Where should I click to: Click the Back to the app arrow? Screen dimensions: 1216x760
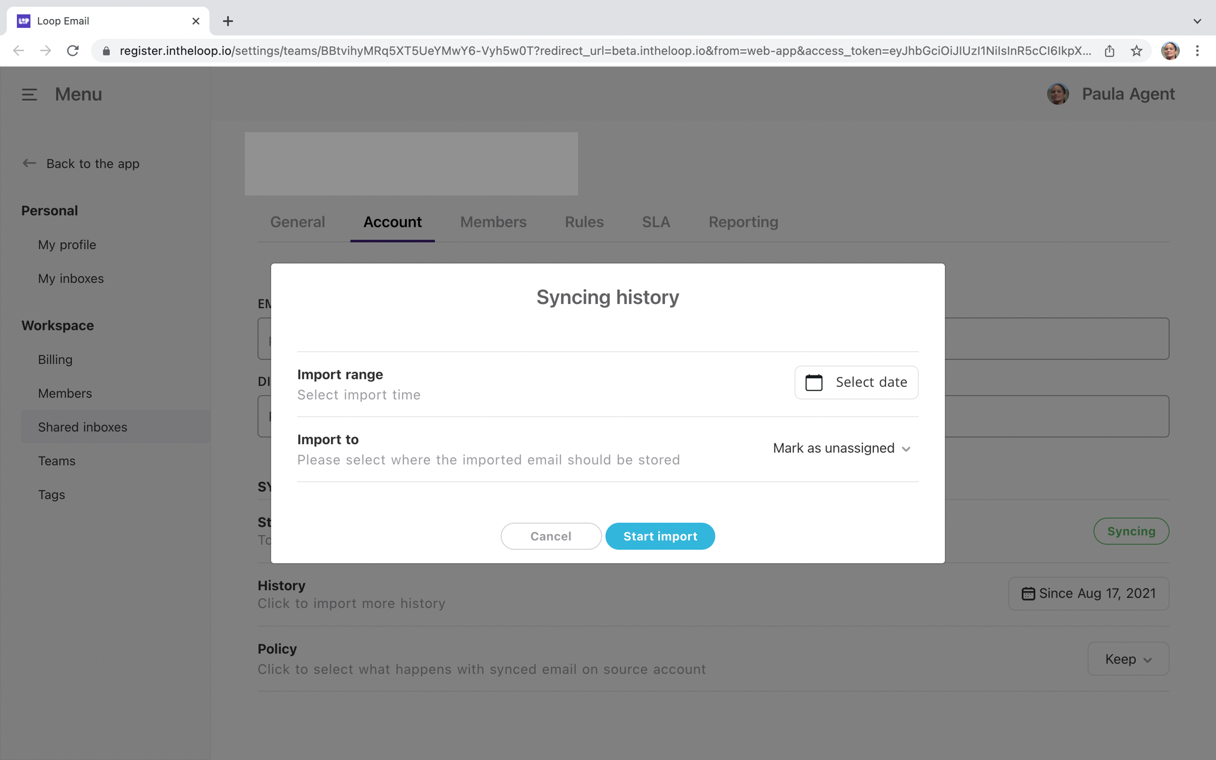pos(29,164)
